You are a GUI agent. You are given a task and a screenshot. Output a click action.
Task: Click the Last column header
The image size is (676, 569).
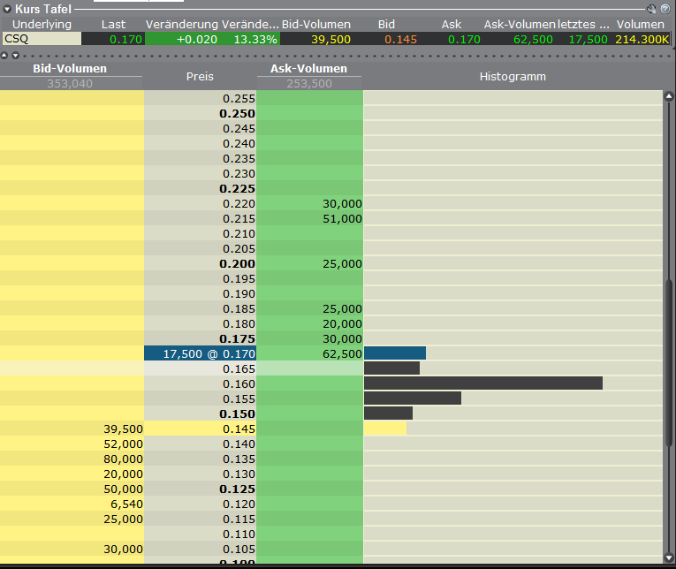point(113,24)
